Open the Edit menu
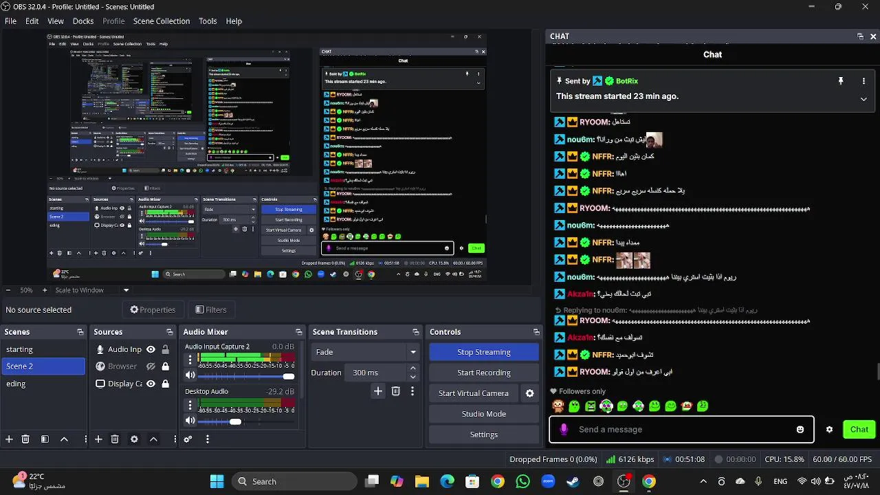 32,21
